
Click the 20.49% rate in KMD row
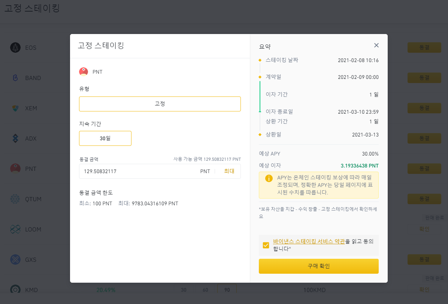coord(106,290)
